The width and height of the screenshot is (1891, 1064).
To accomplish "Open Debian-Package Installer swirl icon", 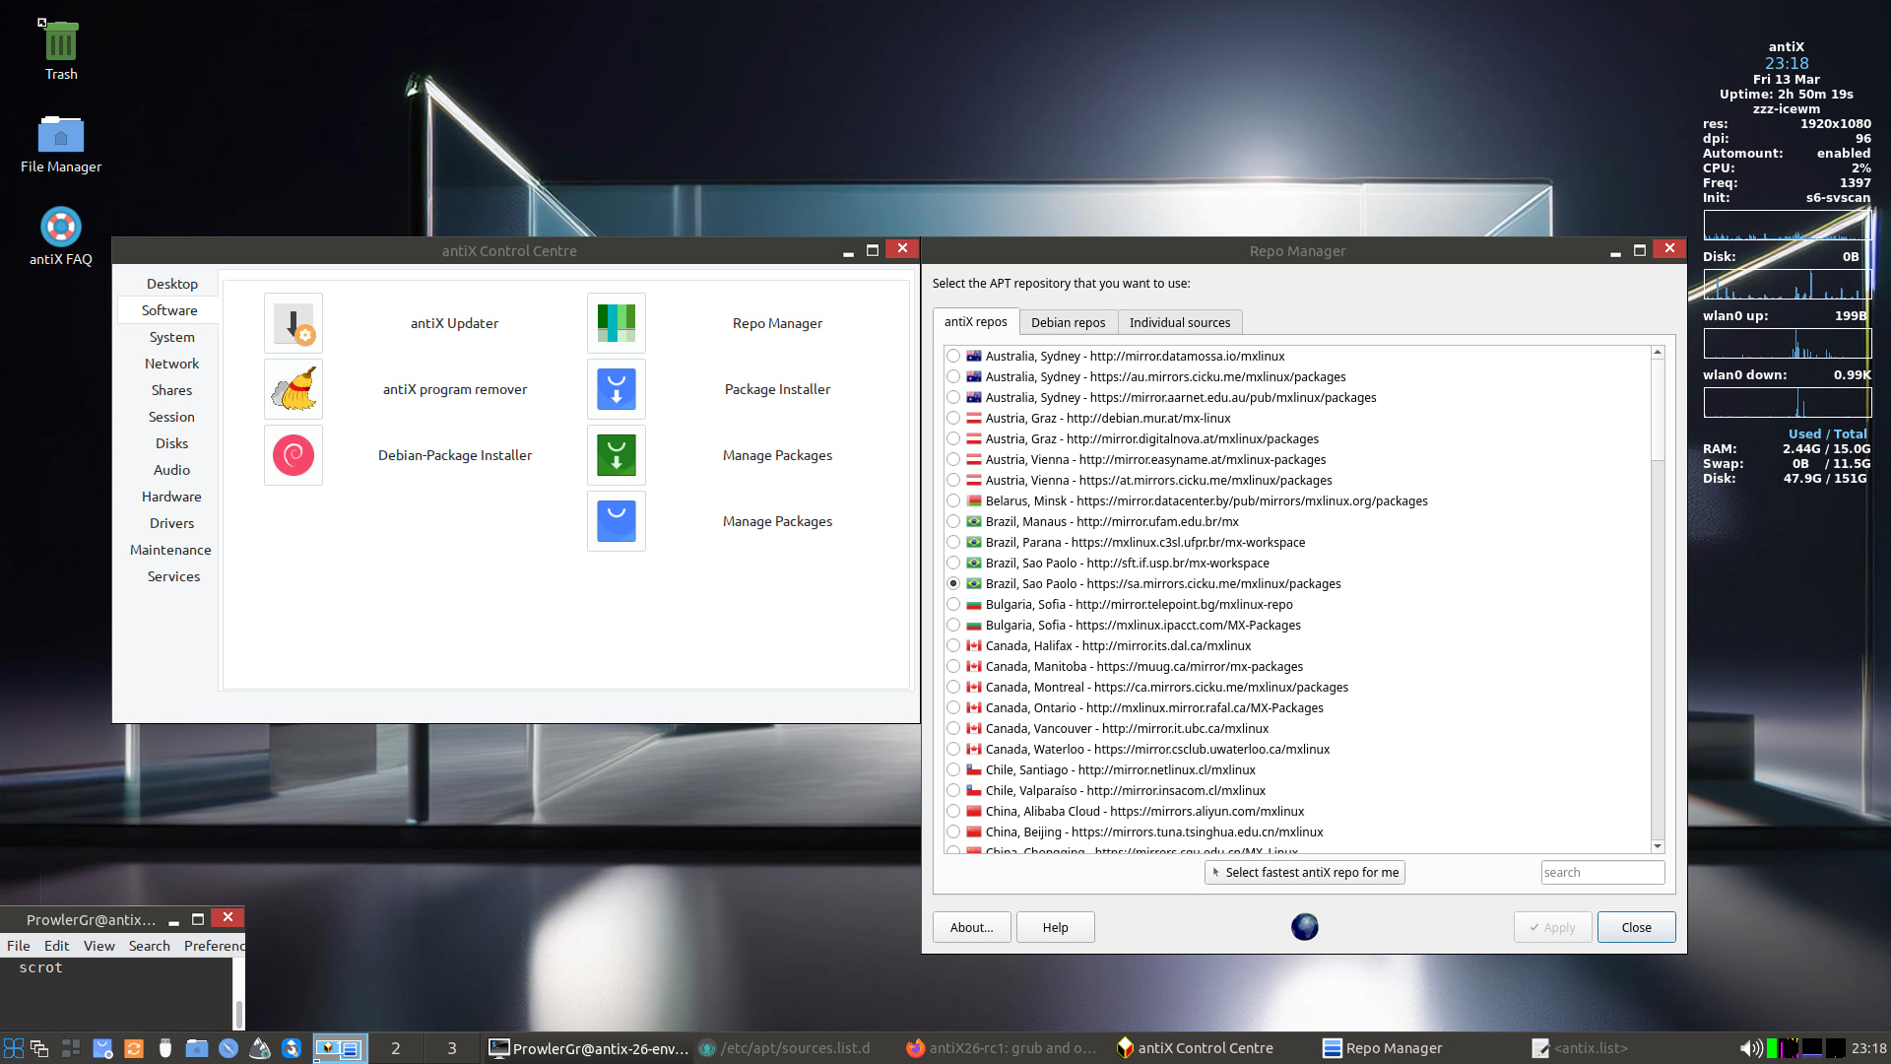I will pos(293,455).
